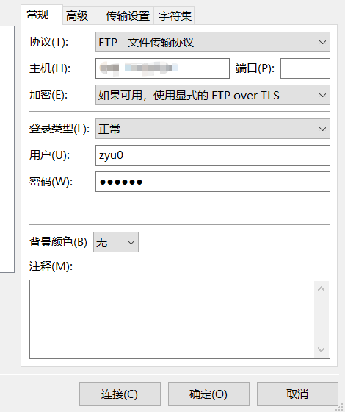Click the 取消 cancel button

297,394
